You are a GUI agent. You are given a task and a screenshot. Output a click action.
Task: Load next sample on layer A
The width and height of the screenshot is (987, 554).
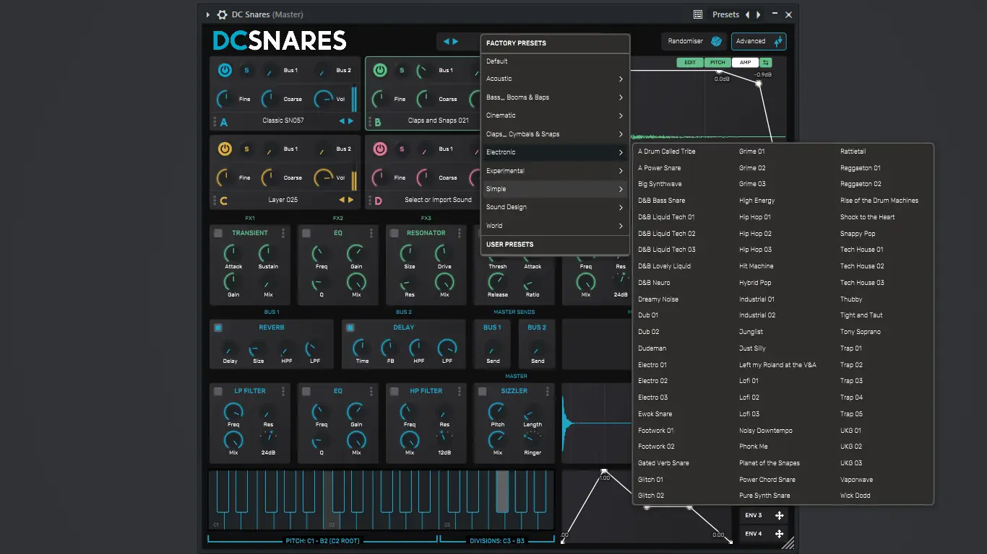pos(351,121)
